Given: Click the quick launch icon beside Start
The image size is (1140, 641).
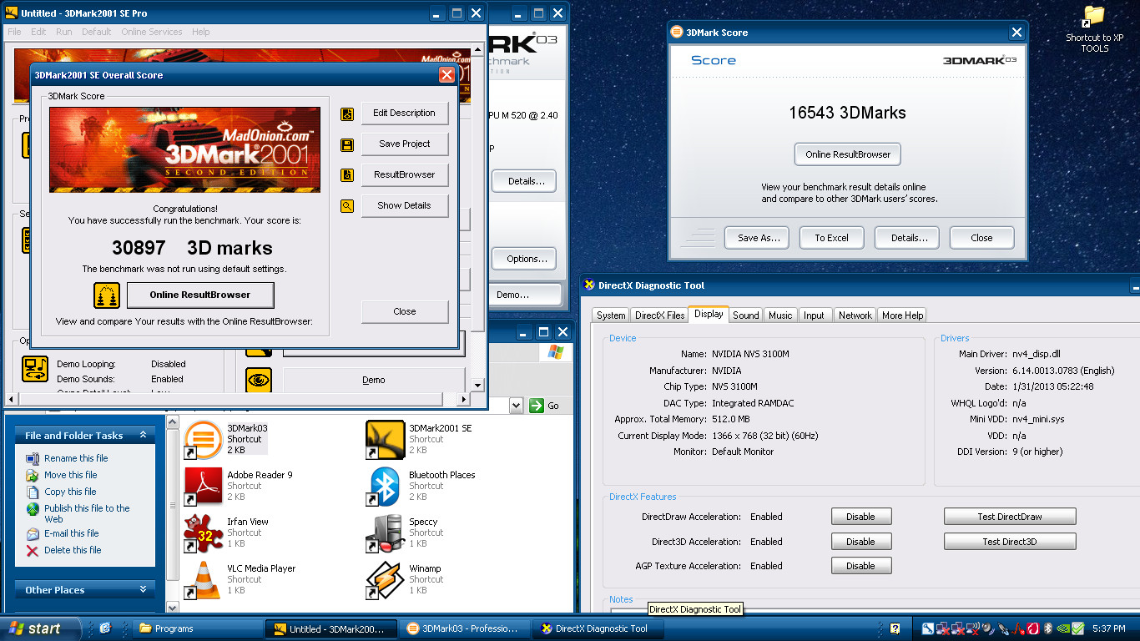Looking at the screenshot, I should 105,628.
